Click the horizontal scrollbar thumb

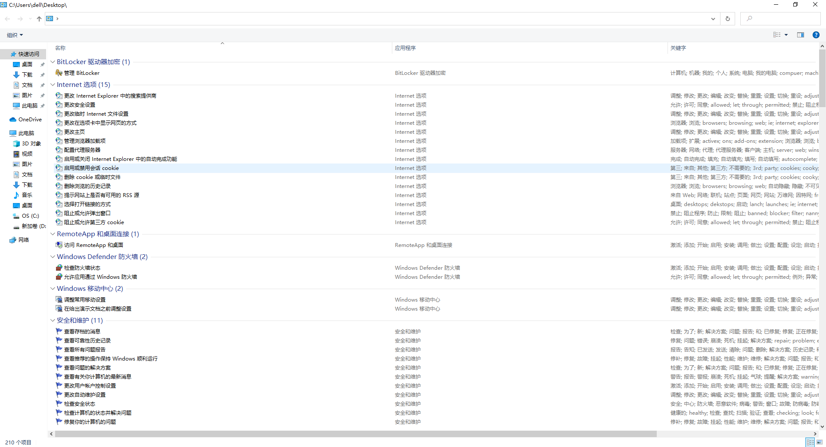(x=356, y=434)
